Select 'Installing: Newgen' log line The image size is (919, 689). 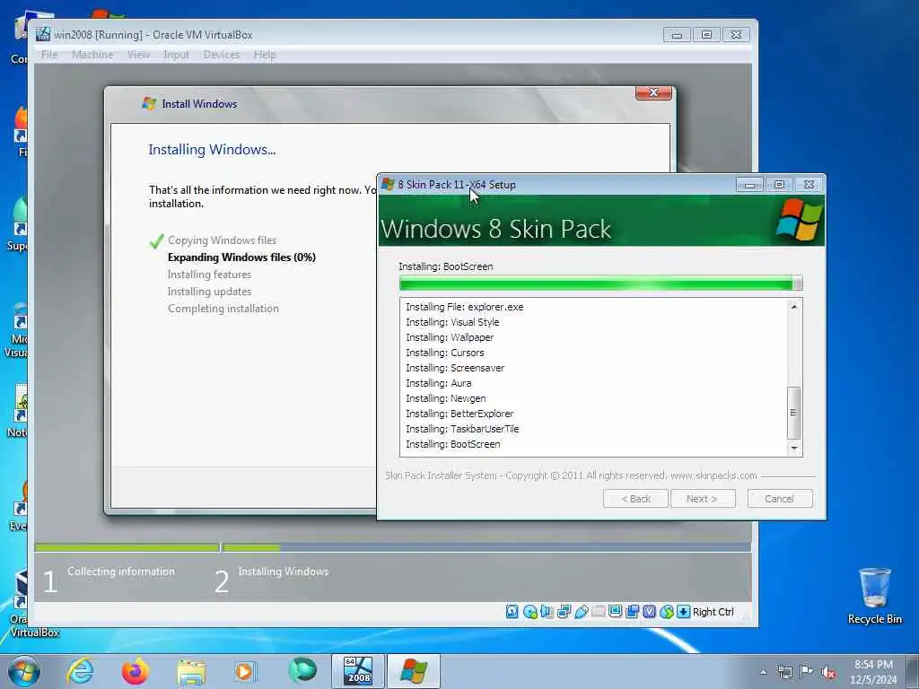pyautogui.click(x=445, y=398)
